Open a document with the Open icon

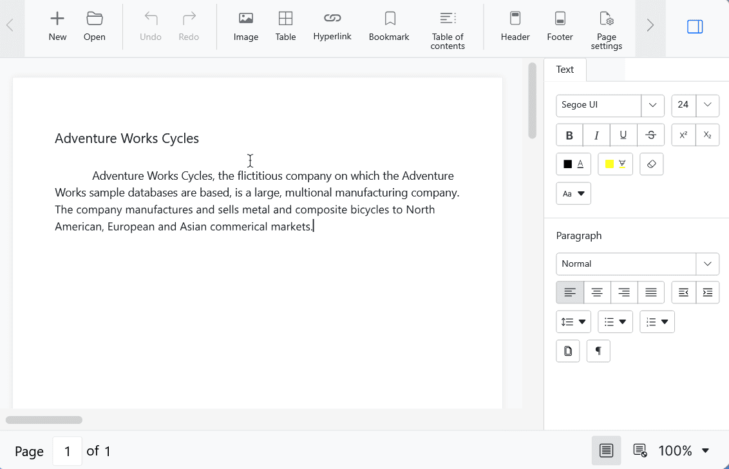[95, 27]
